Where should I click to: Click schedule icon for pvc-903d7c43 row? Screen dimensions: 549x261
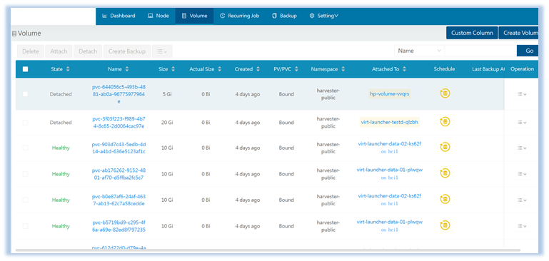[x=445, y=147]
